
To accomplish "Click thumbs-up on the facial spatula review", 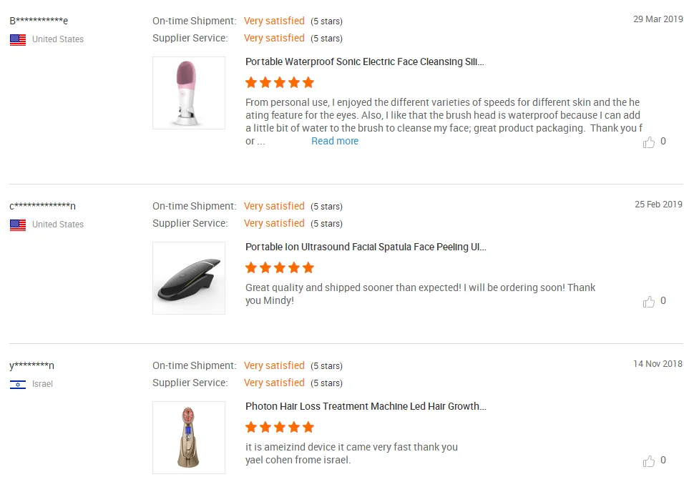I will (x=649, y=302).
